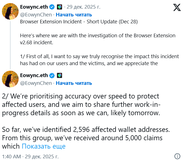Click the @EowynChen handle in the second tweet

[x=36, y=83]
